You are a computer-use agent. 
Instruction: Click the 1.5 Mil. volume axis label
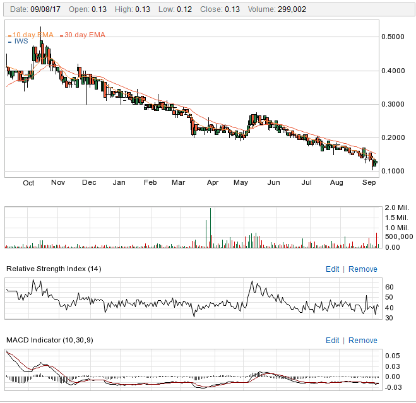point(396,218)
